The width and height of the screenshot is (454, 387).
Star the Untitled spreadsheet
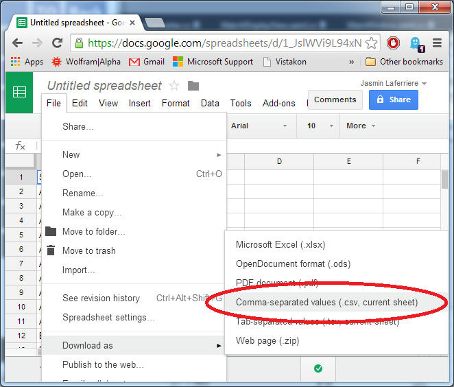point(174,86)
